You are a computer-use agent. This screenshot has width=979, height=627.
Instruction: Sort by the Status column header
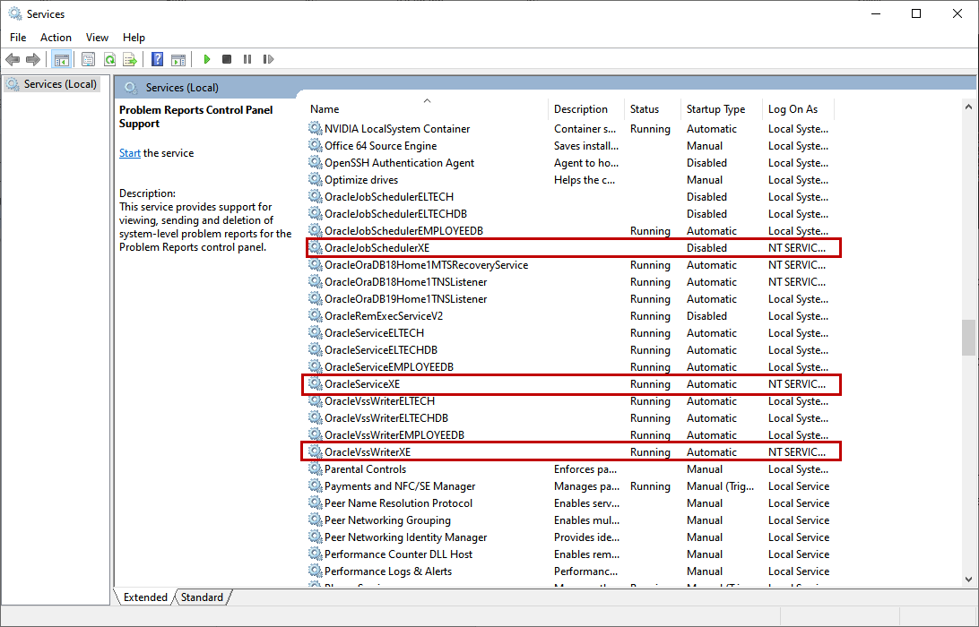click(x=653, y=108)
